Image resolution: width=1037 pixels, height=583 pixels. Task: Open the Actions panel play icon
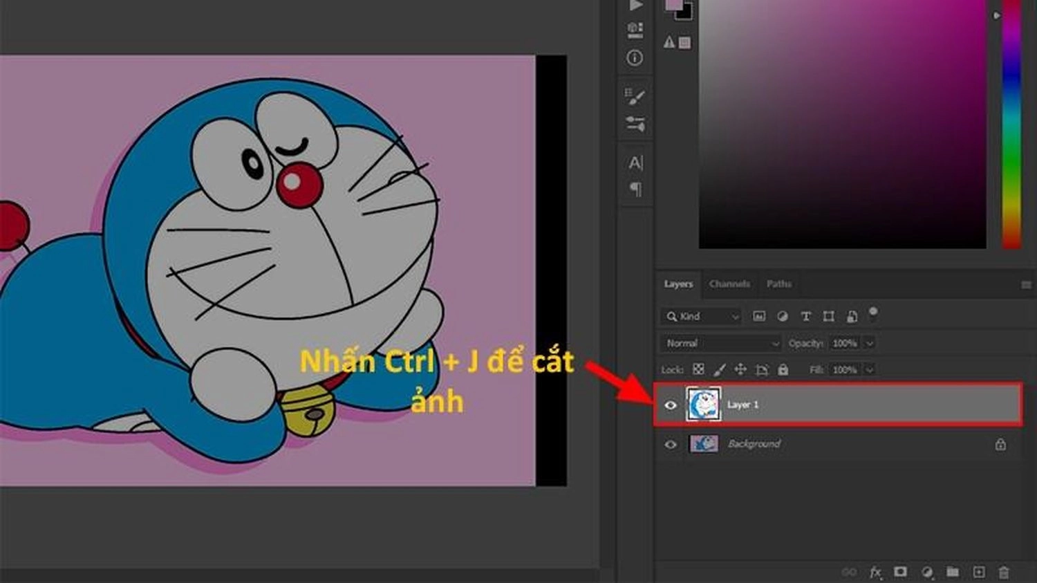(635, 5)
